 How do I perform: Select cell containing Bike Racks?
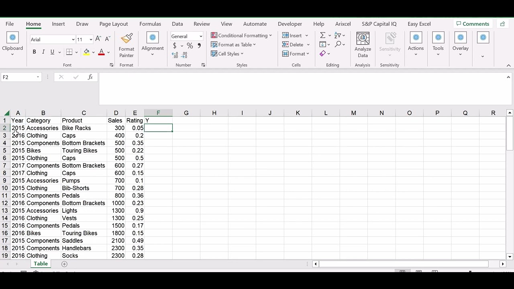click(84, 128)
